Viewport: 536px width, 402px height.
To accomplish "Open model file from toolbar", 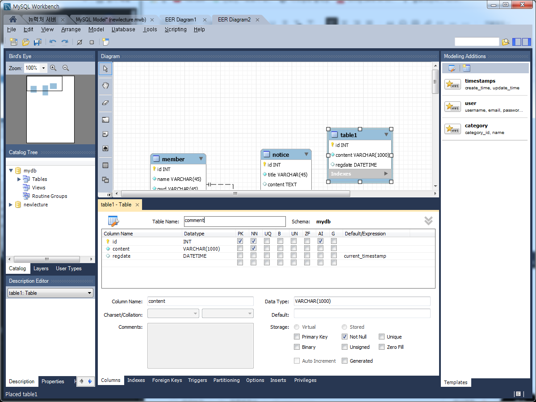I will tap(25, 42).
